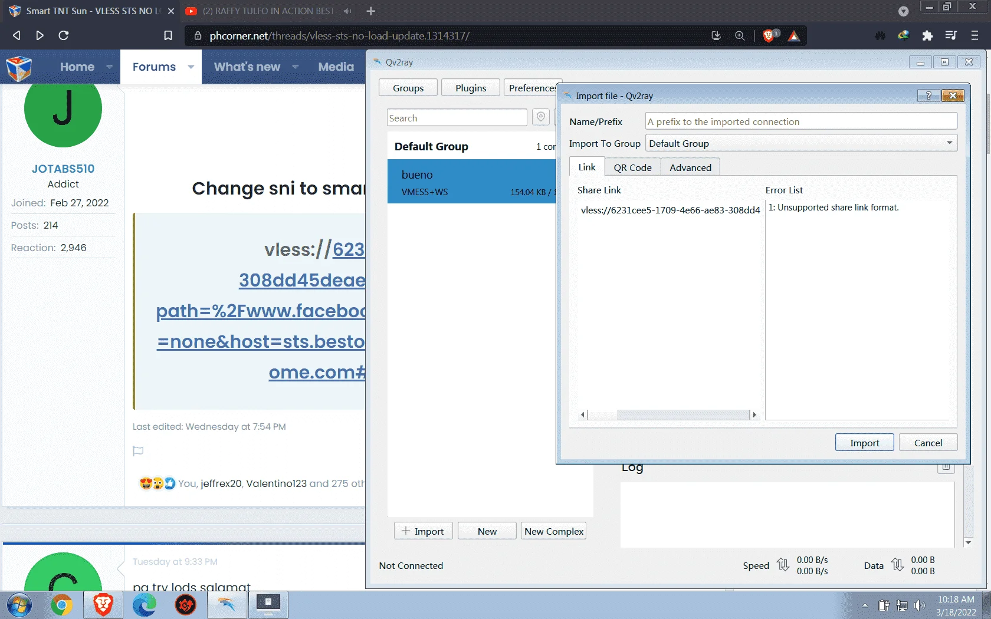Open the jeffrex20 reaction user link
This screenshot has height=619, width=991.
click(x=221, y=483)
